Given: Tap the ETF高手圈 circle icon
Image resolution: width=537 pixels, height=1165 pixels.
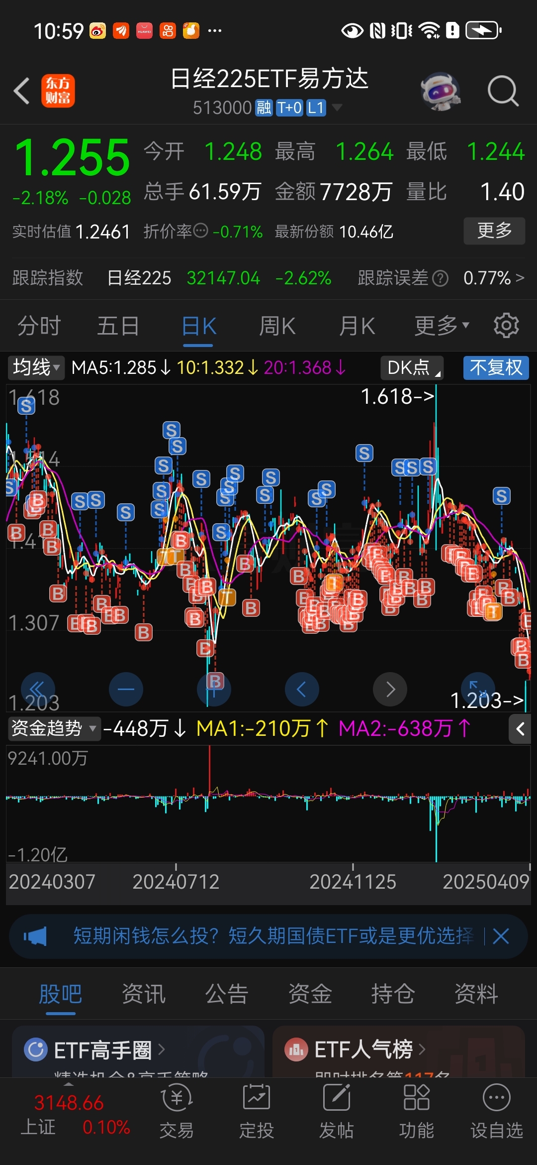Looking at the screenshot, I should pyautogui.click(x=36, y=1049).
